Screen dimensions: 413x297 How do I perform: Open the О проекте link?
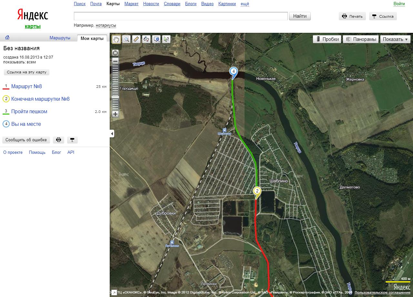(13, 152)
